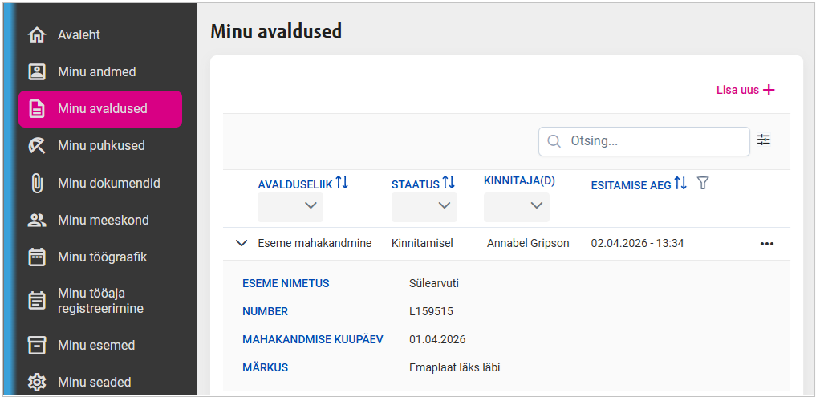Open the Avaldusliik filter dropdown
Image resolution: width=820 pixels, height=401 pixels.
point(290,207)
